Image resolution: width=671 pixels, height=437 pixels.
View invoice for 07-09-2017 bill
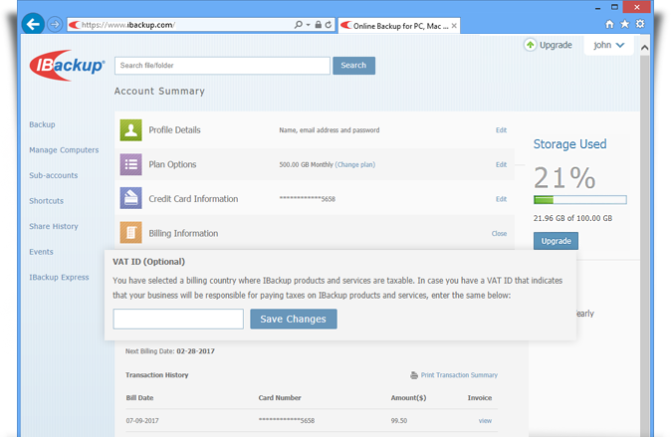tap(485, 421)
